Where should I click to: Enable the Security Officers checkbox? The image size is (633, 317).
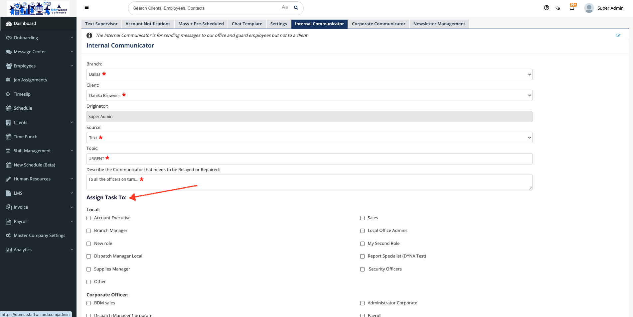click(363, 269)
